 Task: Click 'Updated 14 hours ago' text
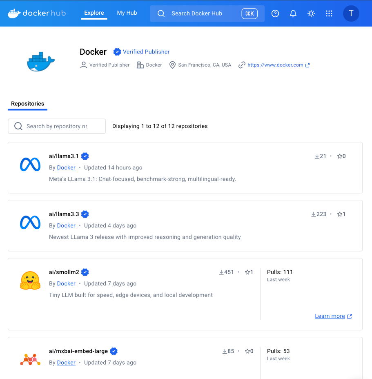(x=113, y=168)
